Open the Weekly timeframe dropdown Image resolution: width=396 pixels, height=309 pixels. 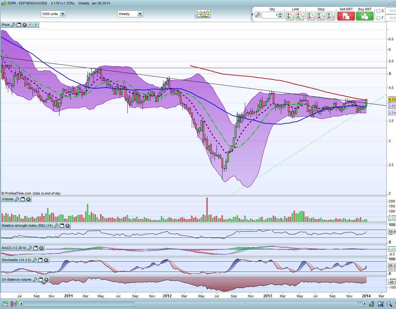click(x=140, y=14)
